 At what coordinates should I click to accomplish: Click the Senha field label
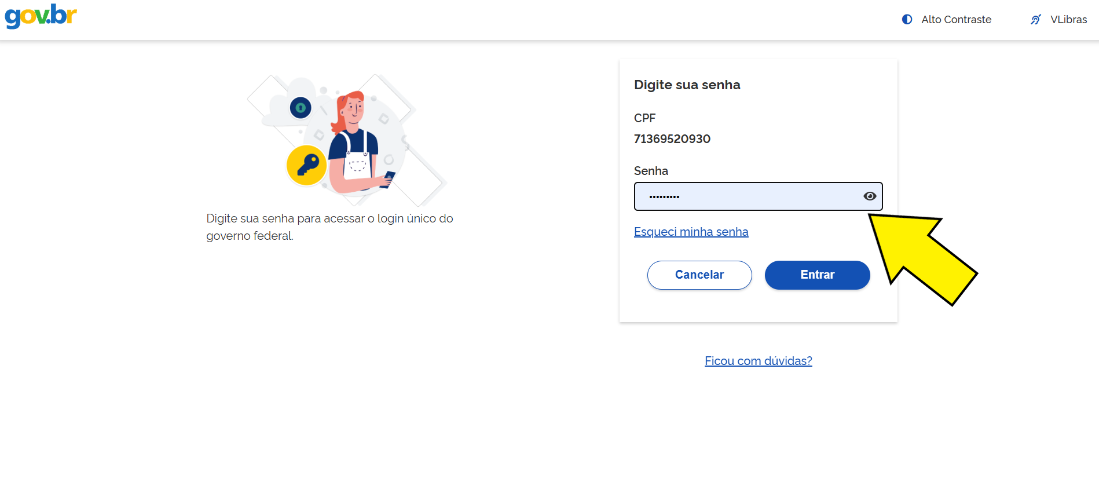[x=651, y=171]
